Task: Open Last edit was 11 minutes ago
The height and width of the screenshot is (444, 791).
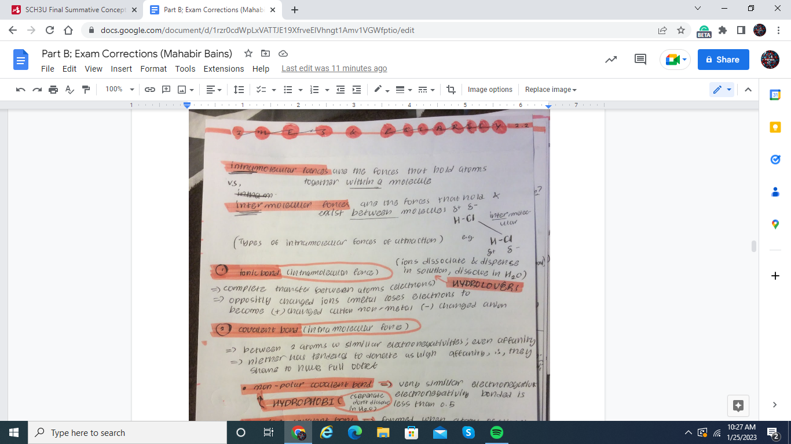Action: click(x=334, y=68)
